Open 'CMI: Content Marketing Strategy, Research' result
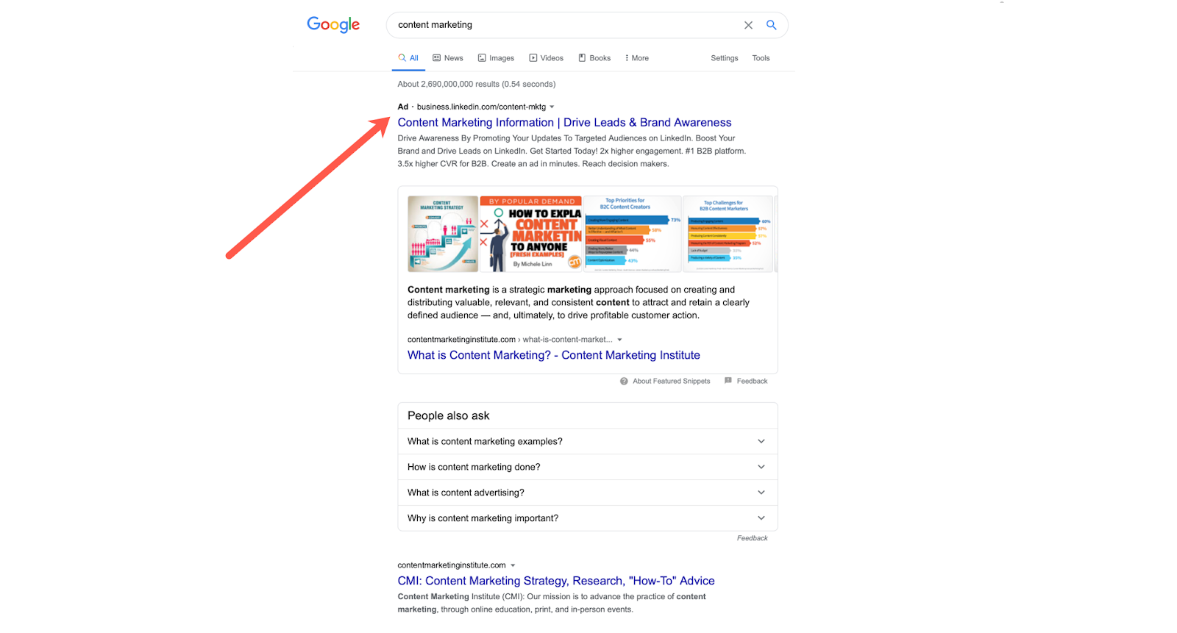This screenshot has height=633, width=1177. (556, 581)
